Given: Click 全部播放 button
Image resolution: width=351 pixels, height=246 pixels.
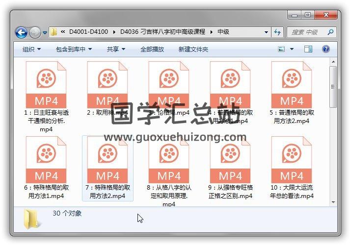Looking at the screenshot, I should 152,49.
